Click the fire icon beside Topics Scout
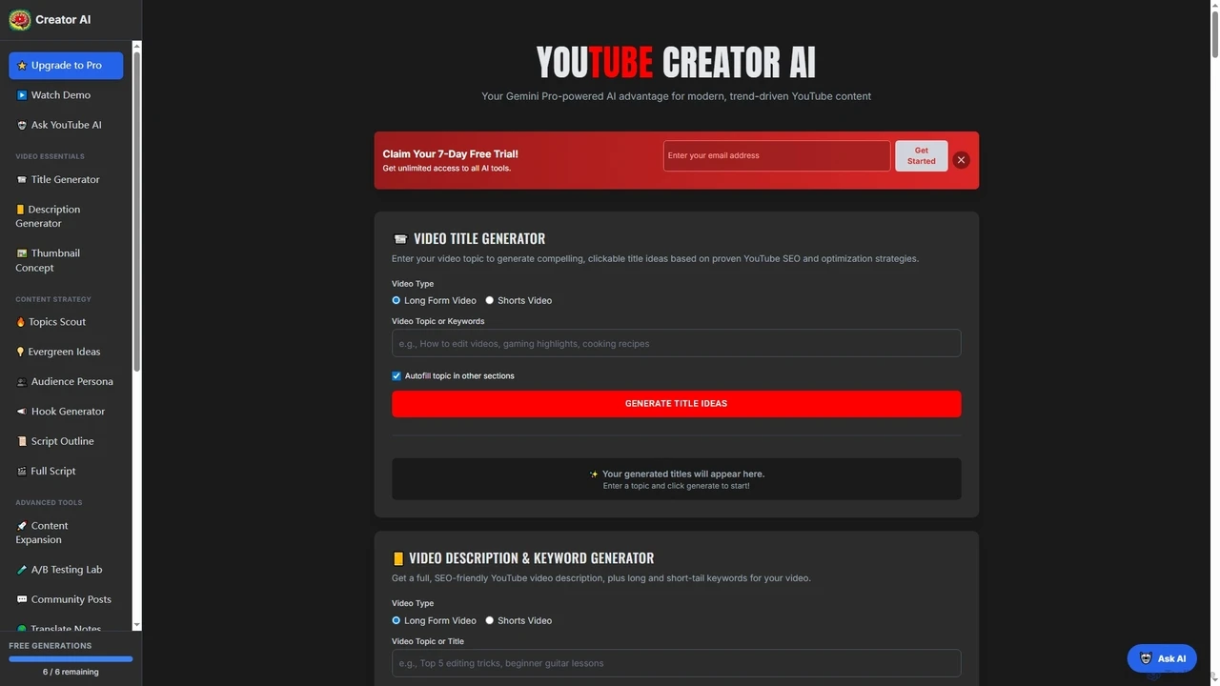 (21, 322)
